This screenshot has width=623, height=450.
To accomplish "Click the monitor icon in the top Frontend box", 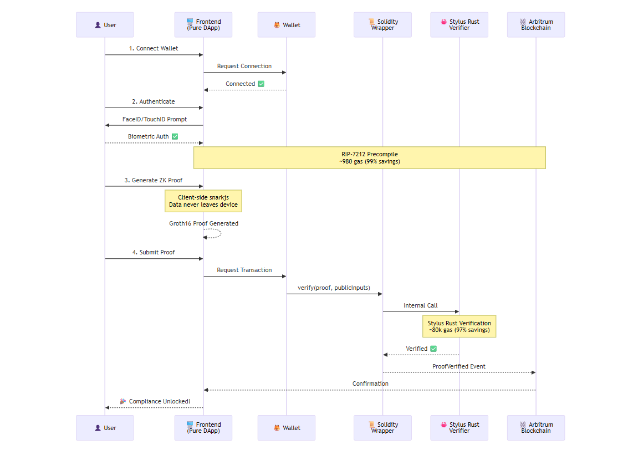I will 190,22.
